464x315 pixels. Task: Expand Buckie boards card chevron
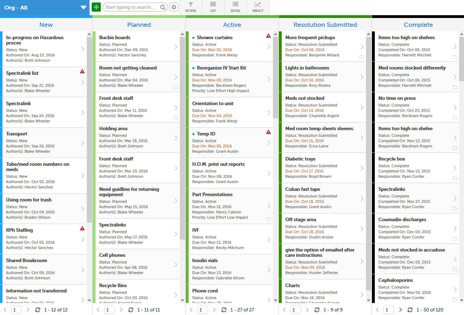coord(176,47)
